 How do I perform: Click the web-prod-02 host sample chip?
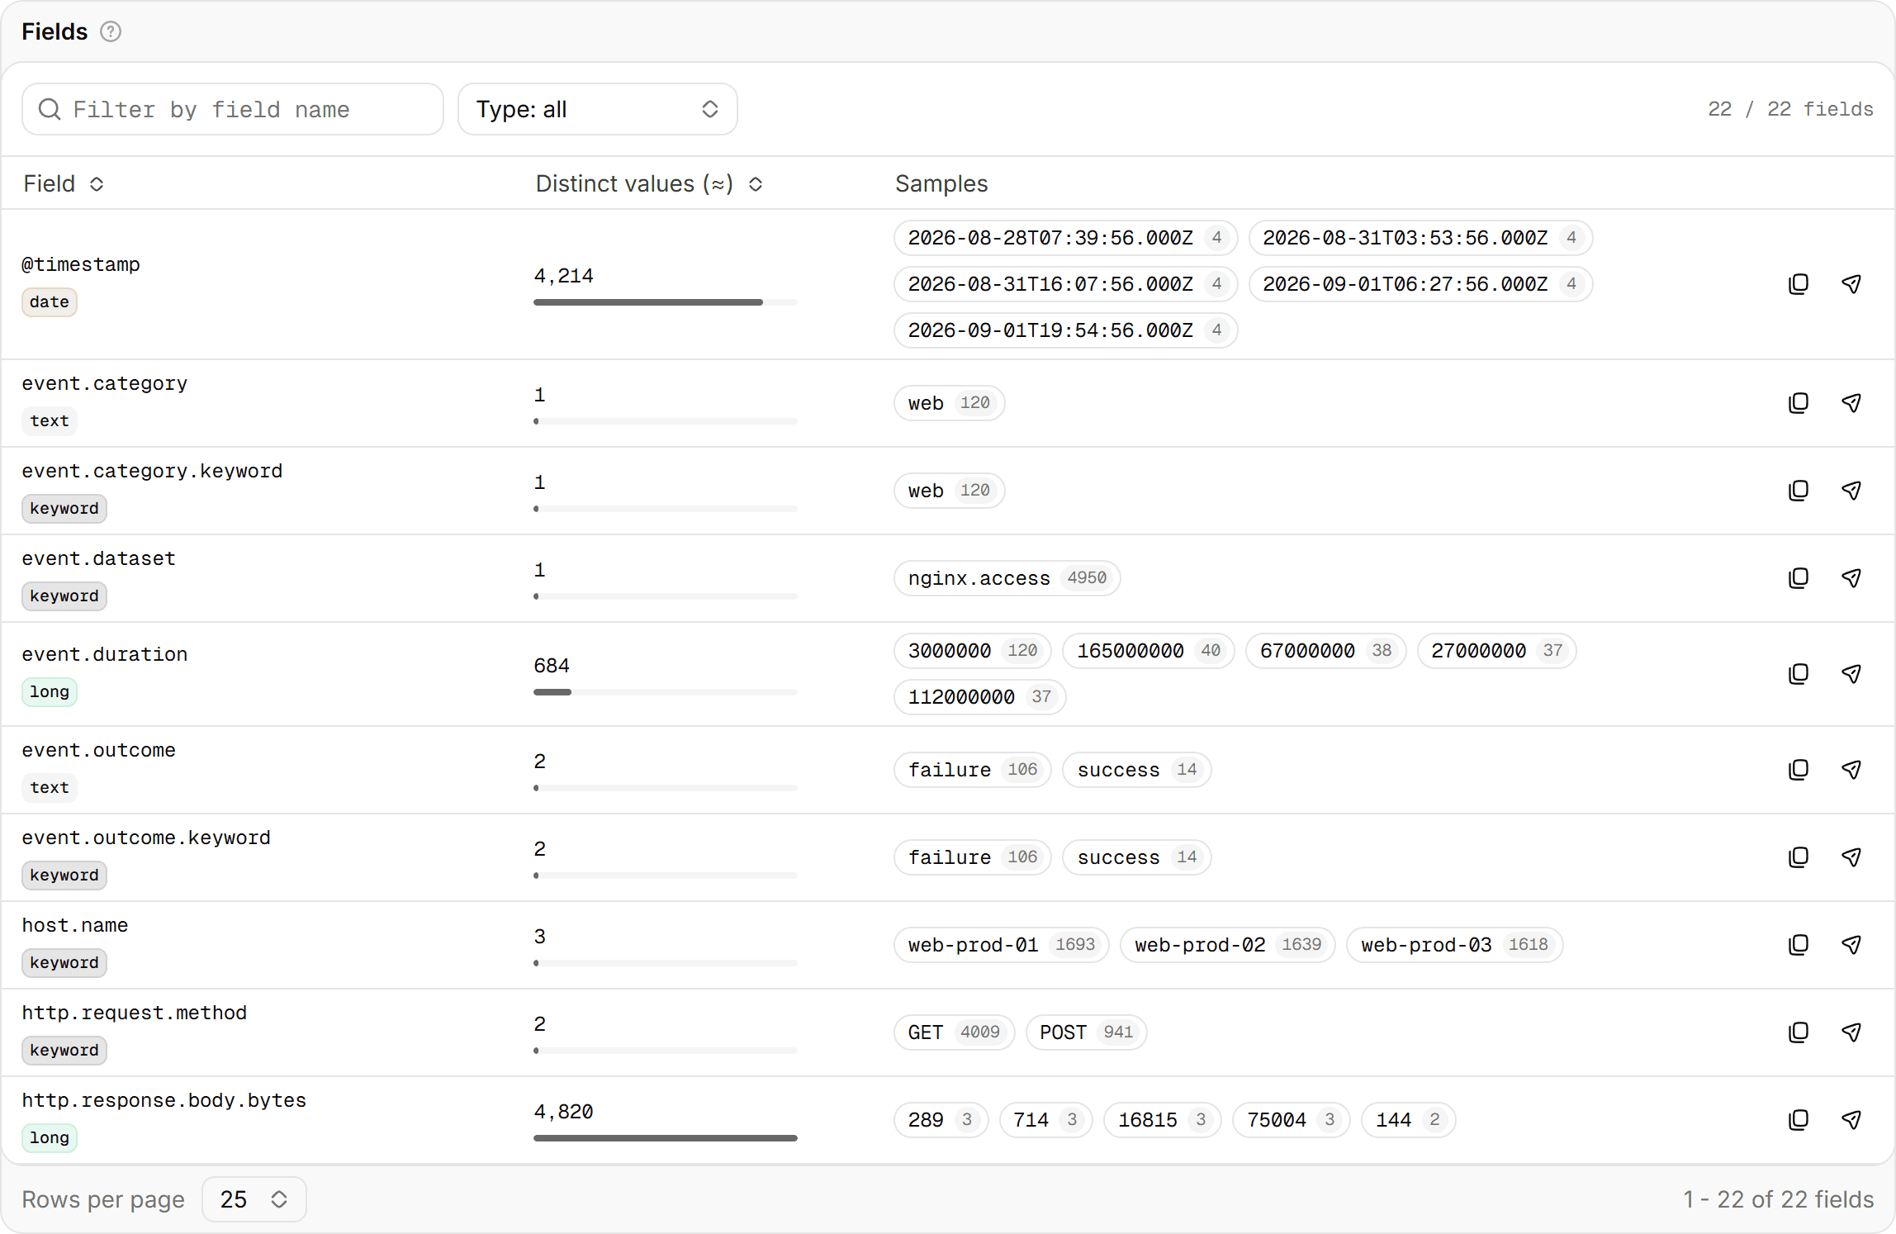point(1227,945)
